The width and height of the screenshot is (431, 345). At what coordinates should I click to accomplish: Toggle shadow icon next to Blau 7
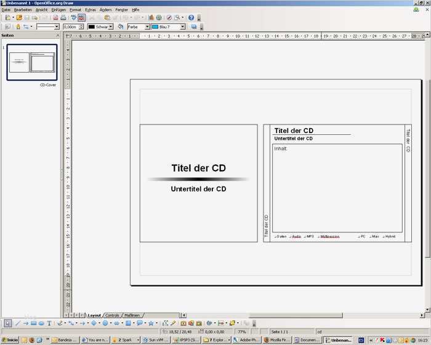(x=194, y=26)
